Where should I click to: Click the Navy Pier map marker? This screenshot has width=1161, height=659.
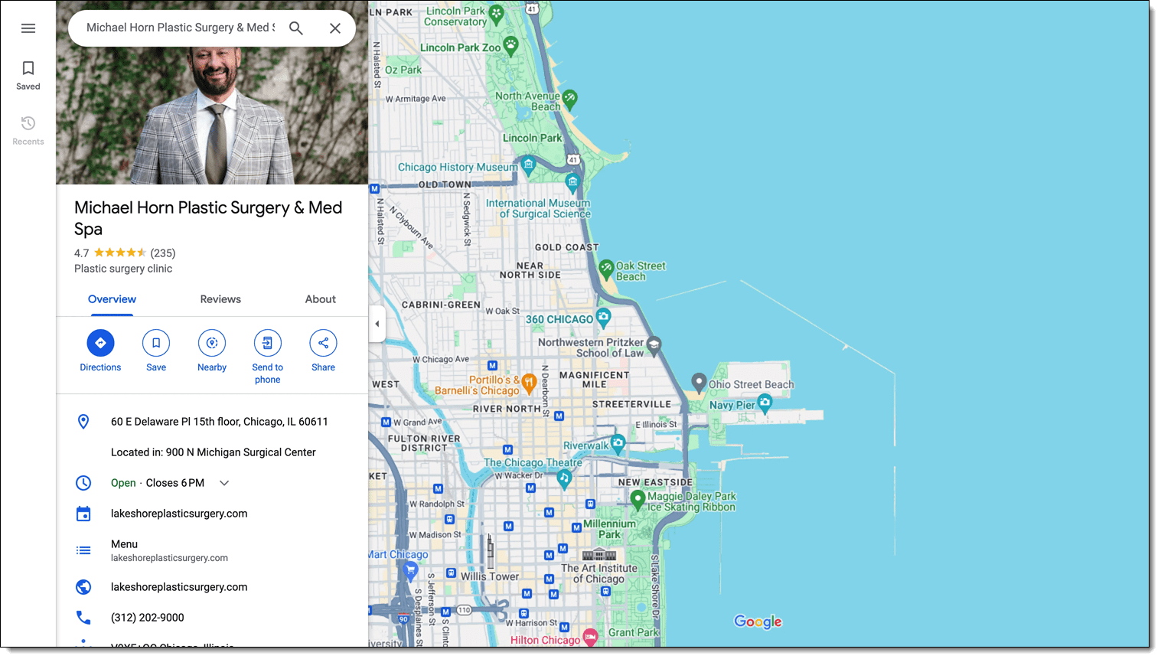point(765,402)
